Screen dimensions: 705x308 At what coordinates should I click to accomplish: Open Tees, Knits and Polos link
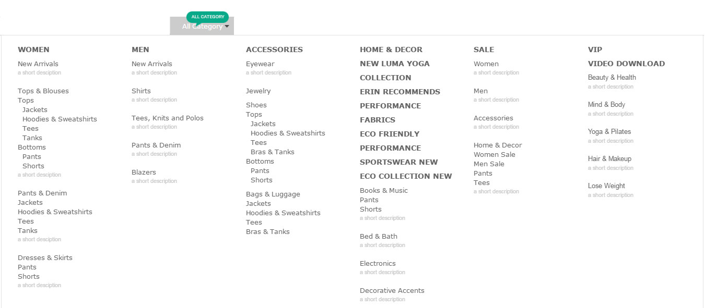tap(168, 118)
